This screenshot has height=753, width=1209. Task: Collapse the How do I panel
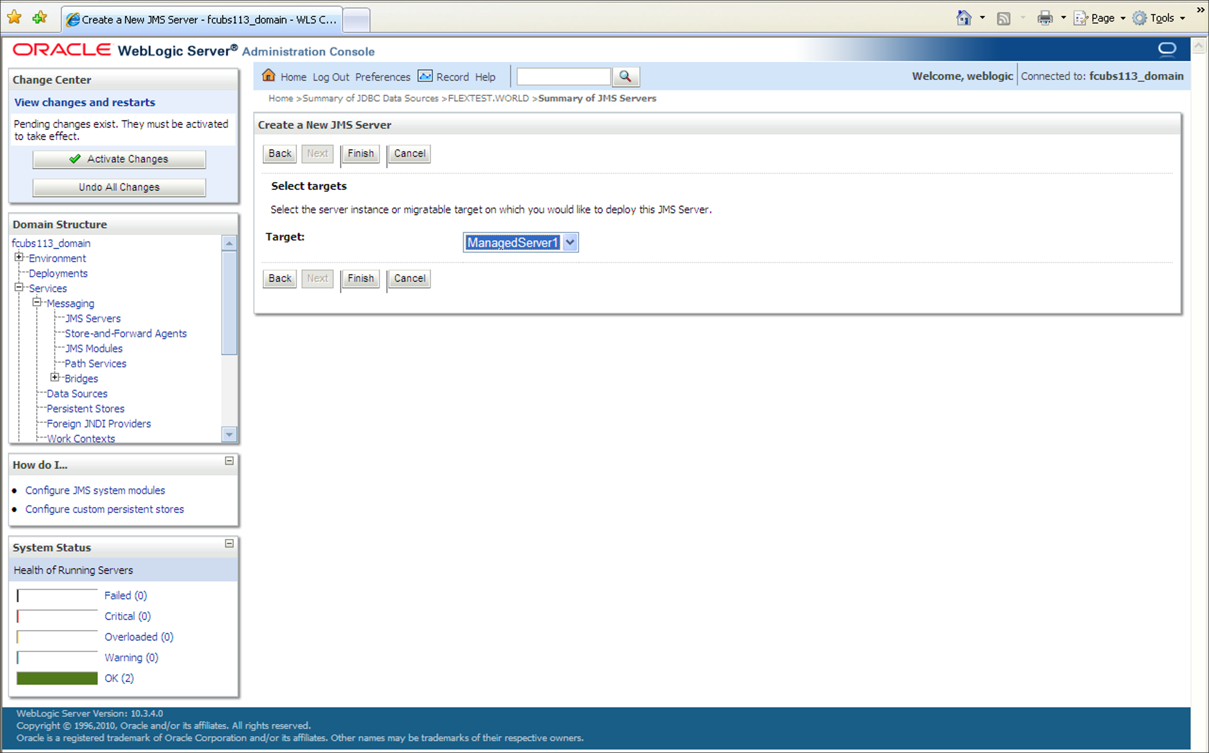(x=229, y=460)
